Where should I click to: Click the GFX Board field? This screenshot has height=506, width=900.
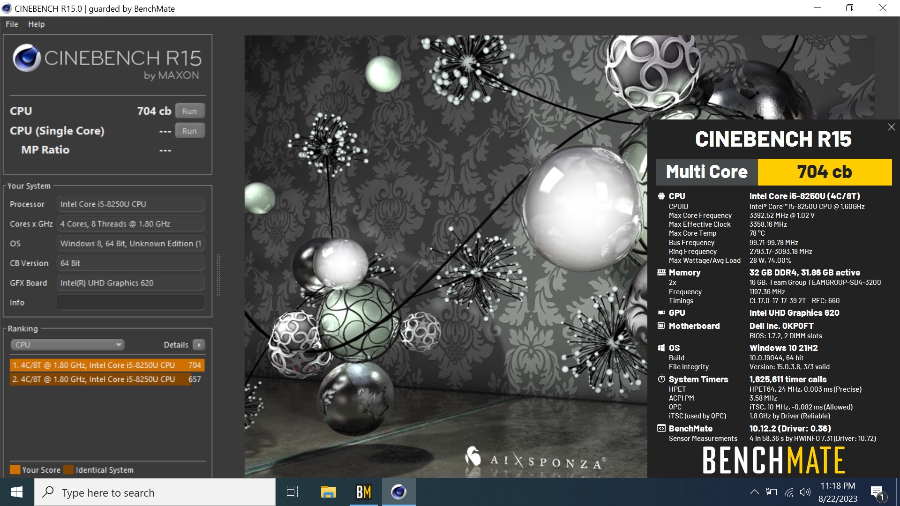click(x=131, y=283)
